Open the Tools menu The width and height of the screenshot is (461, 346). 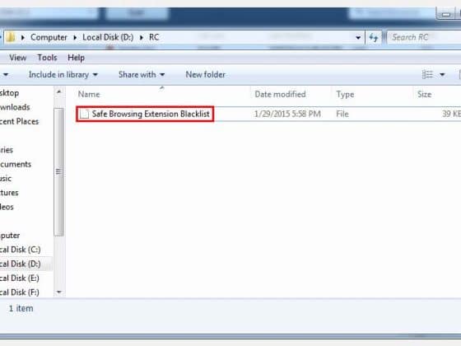click(47, 58)
